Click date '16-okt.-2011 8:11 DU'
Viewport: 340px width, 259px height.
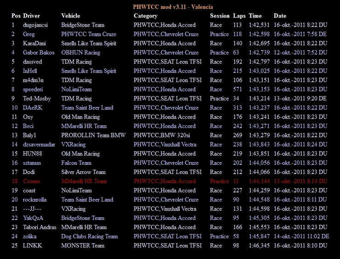coord(300,200)
